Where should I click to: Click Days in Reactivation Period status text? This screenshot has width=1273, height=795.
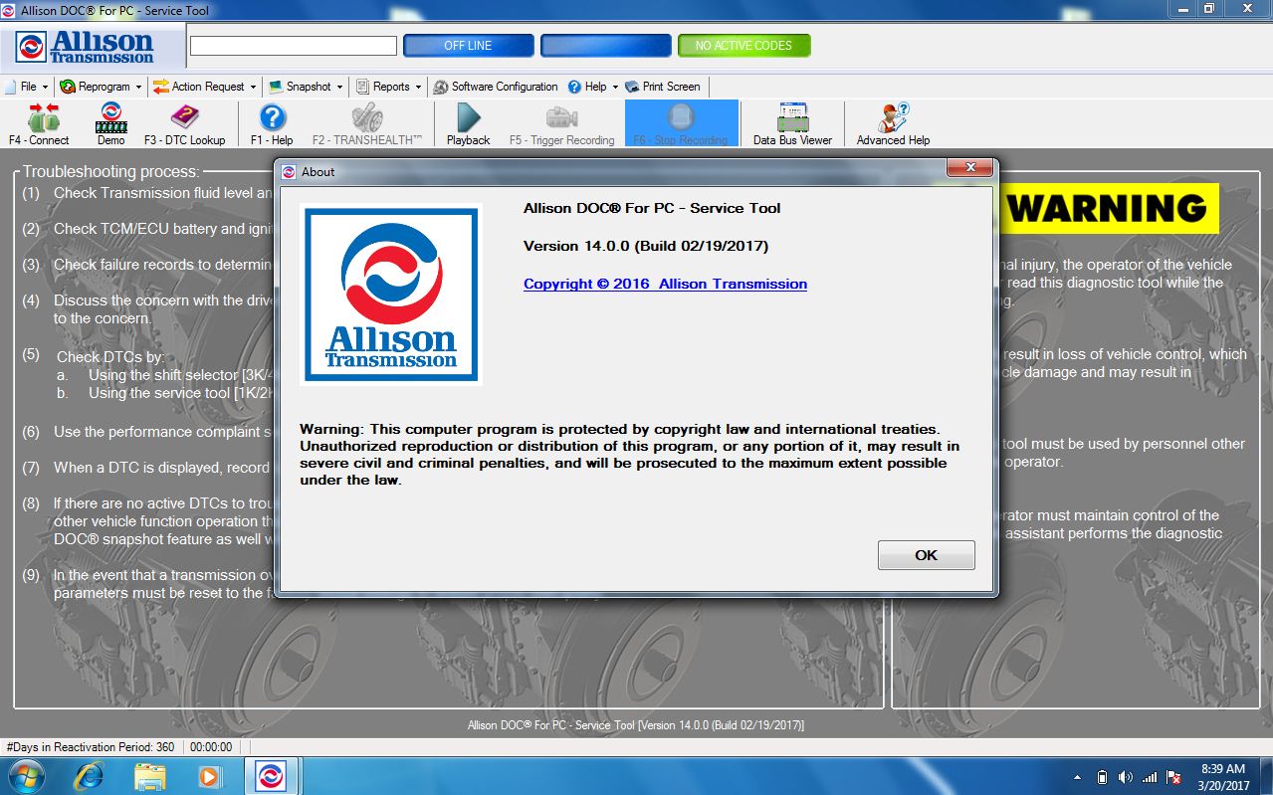(x=91, y=746)
